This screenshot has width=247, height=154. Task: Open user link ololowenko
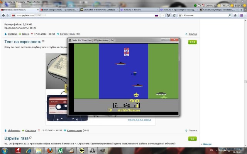click(x=14, y=131)
